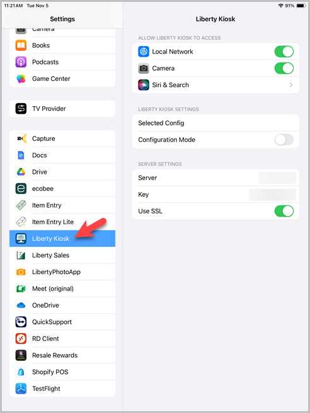Screen dimensions: 310x413
Task: Edit the Server address field
Action: [x=277, y=178]
